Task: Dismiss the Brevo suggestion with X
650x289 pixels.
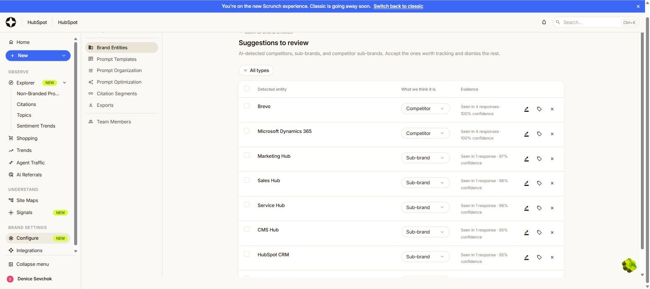Action: pos(552,109)
